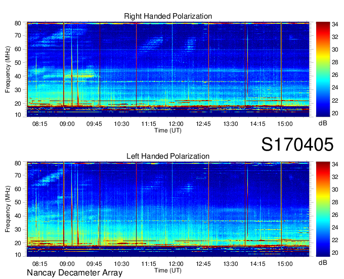Click the 'Time (UT)' label under the bottom plot
Viewport: 344px width, 279px height.
pos(168,270)
